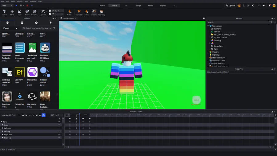Click the Automatic Save animation name button

(x=9, y=115)
